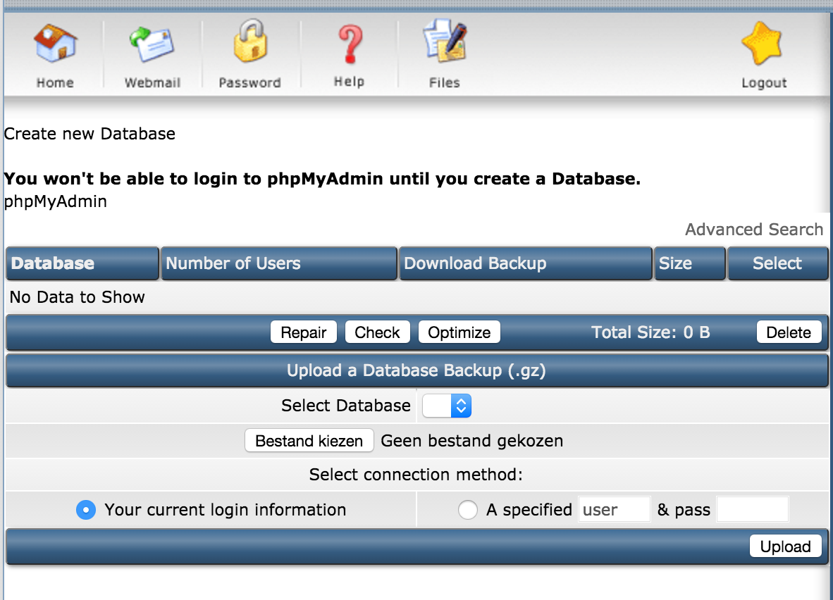The image size is (833, 600).
Task: Open Help question mark icon
Action: coord(349,44)
